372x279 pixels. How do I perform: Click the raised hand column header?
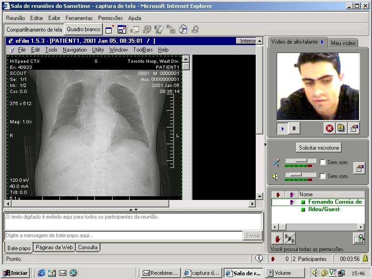tap(278, 195)
